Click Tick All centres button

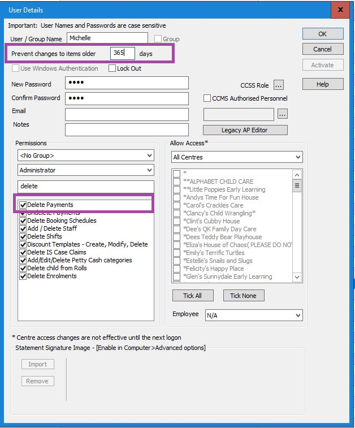click(x=192, y=296)
